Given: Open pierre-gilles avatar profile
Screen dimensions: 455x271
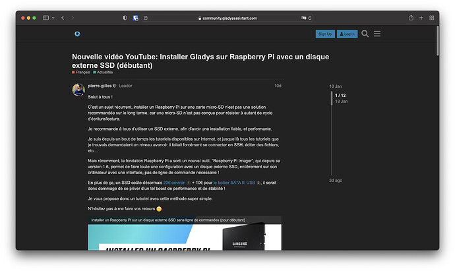Looking at the screenshot, I should 78,90.
